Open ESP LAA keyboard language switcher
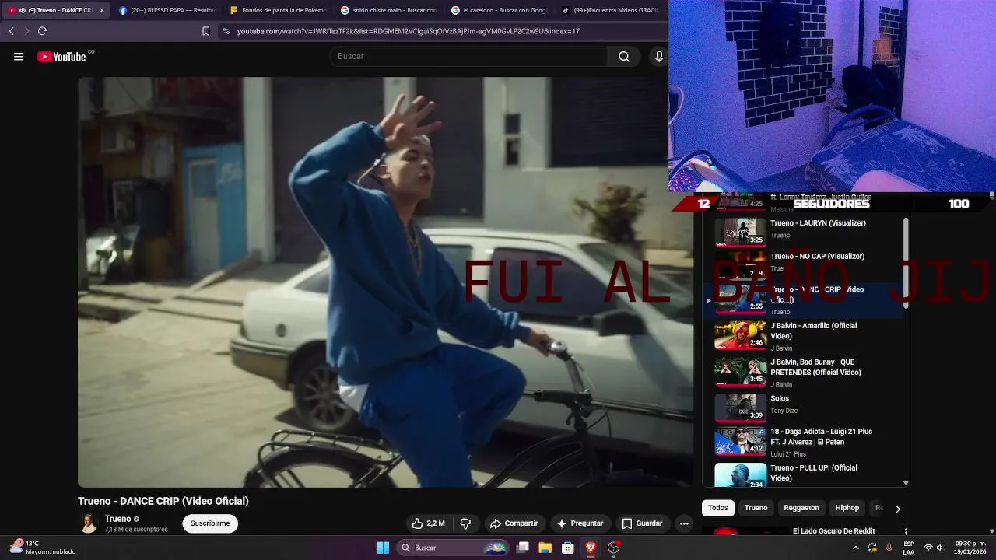This screenshot has width=996, height=560. click(908, 548)
